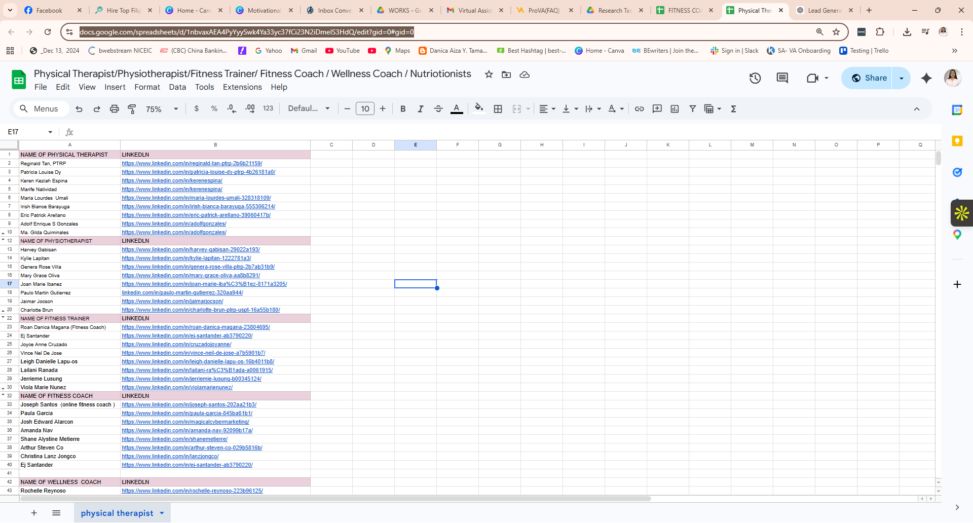
Task: Open the fill color picker
Action: click(x=479, y=108)
